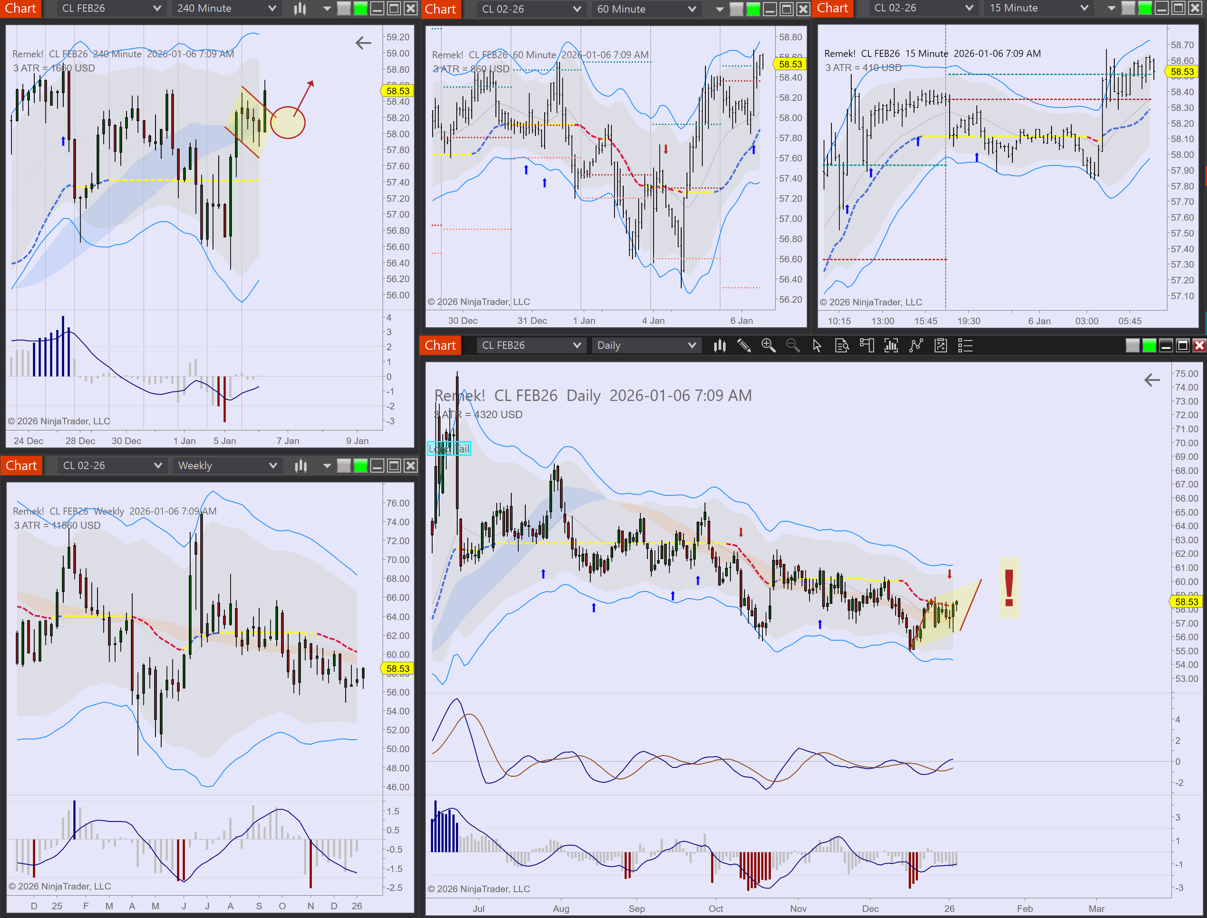1207x918 pixels.
Task: Open the Data Box icon
Action: coord(842,345)
